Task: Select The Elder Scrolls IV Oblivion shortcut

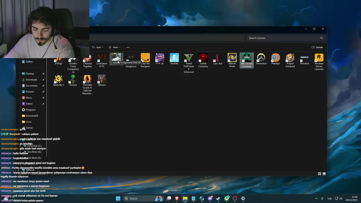Action: pyautogui.click(x=87, y=85)
